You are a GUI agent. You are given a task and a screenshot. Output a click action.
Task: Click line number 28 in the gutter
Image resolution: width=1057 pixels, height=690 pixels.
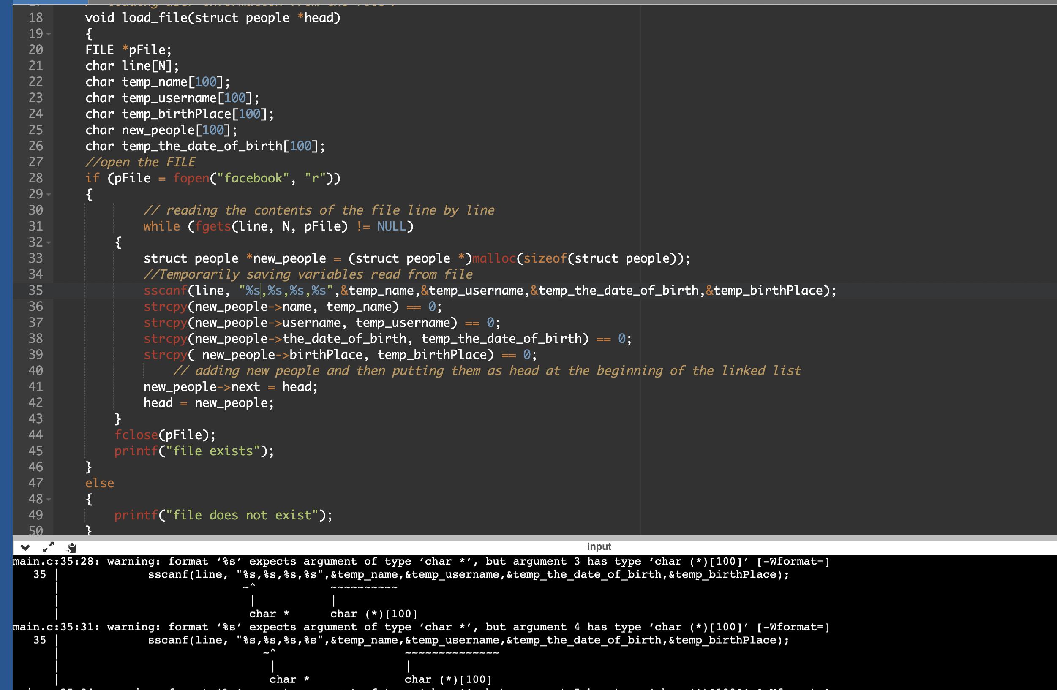[35, 178]
